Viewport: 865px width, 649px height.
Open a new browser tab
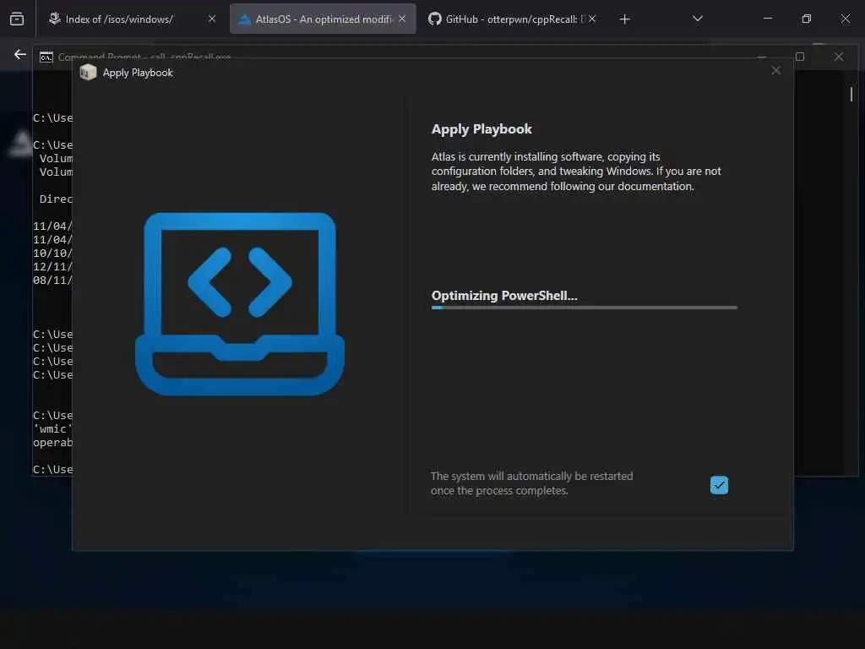pos(624,19)
